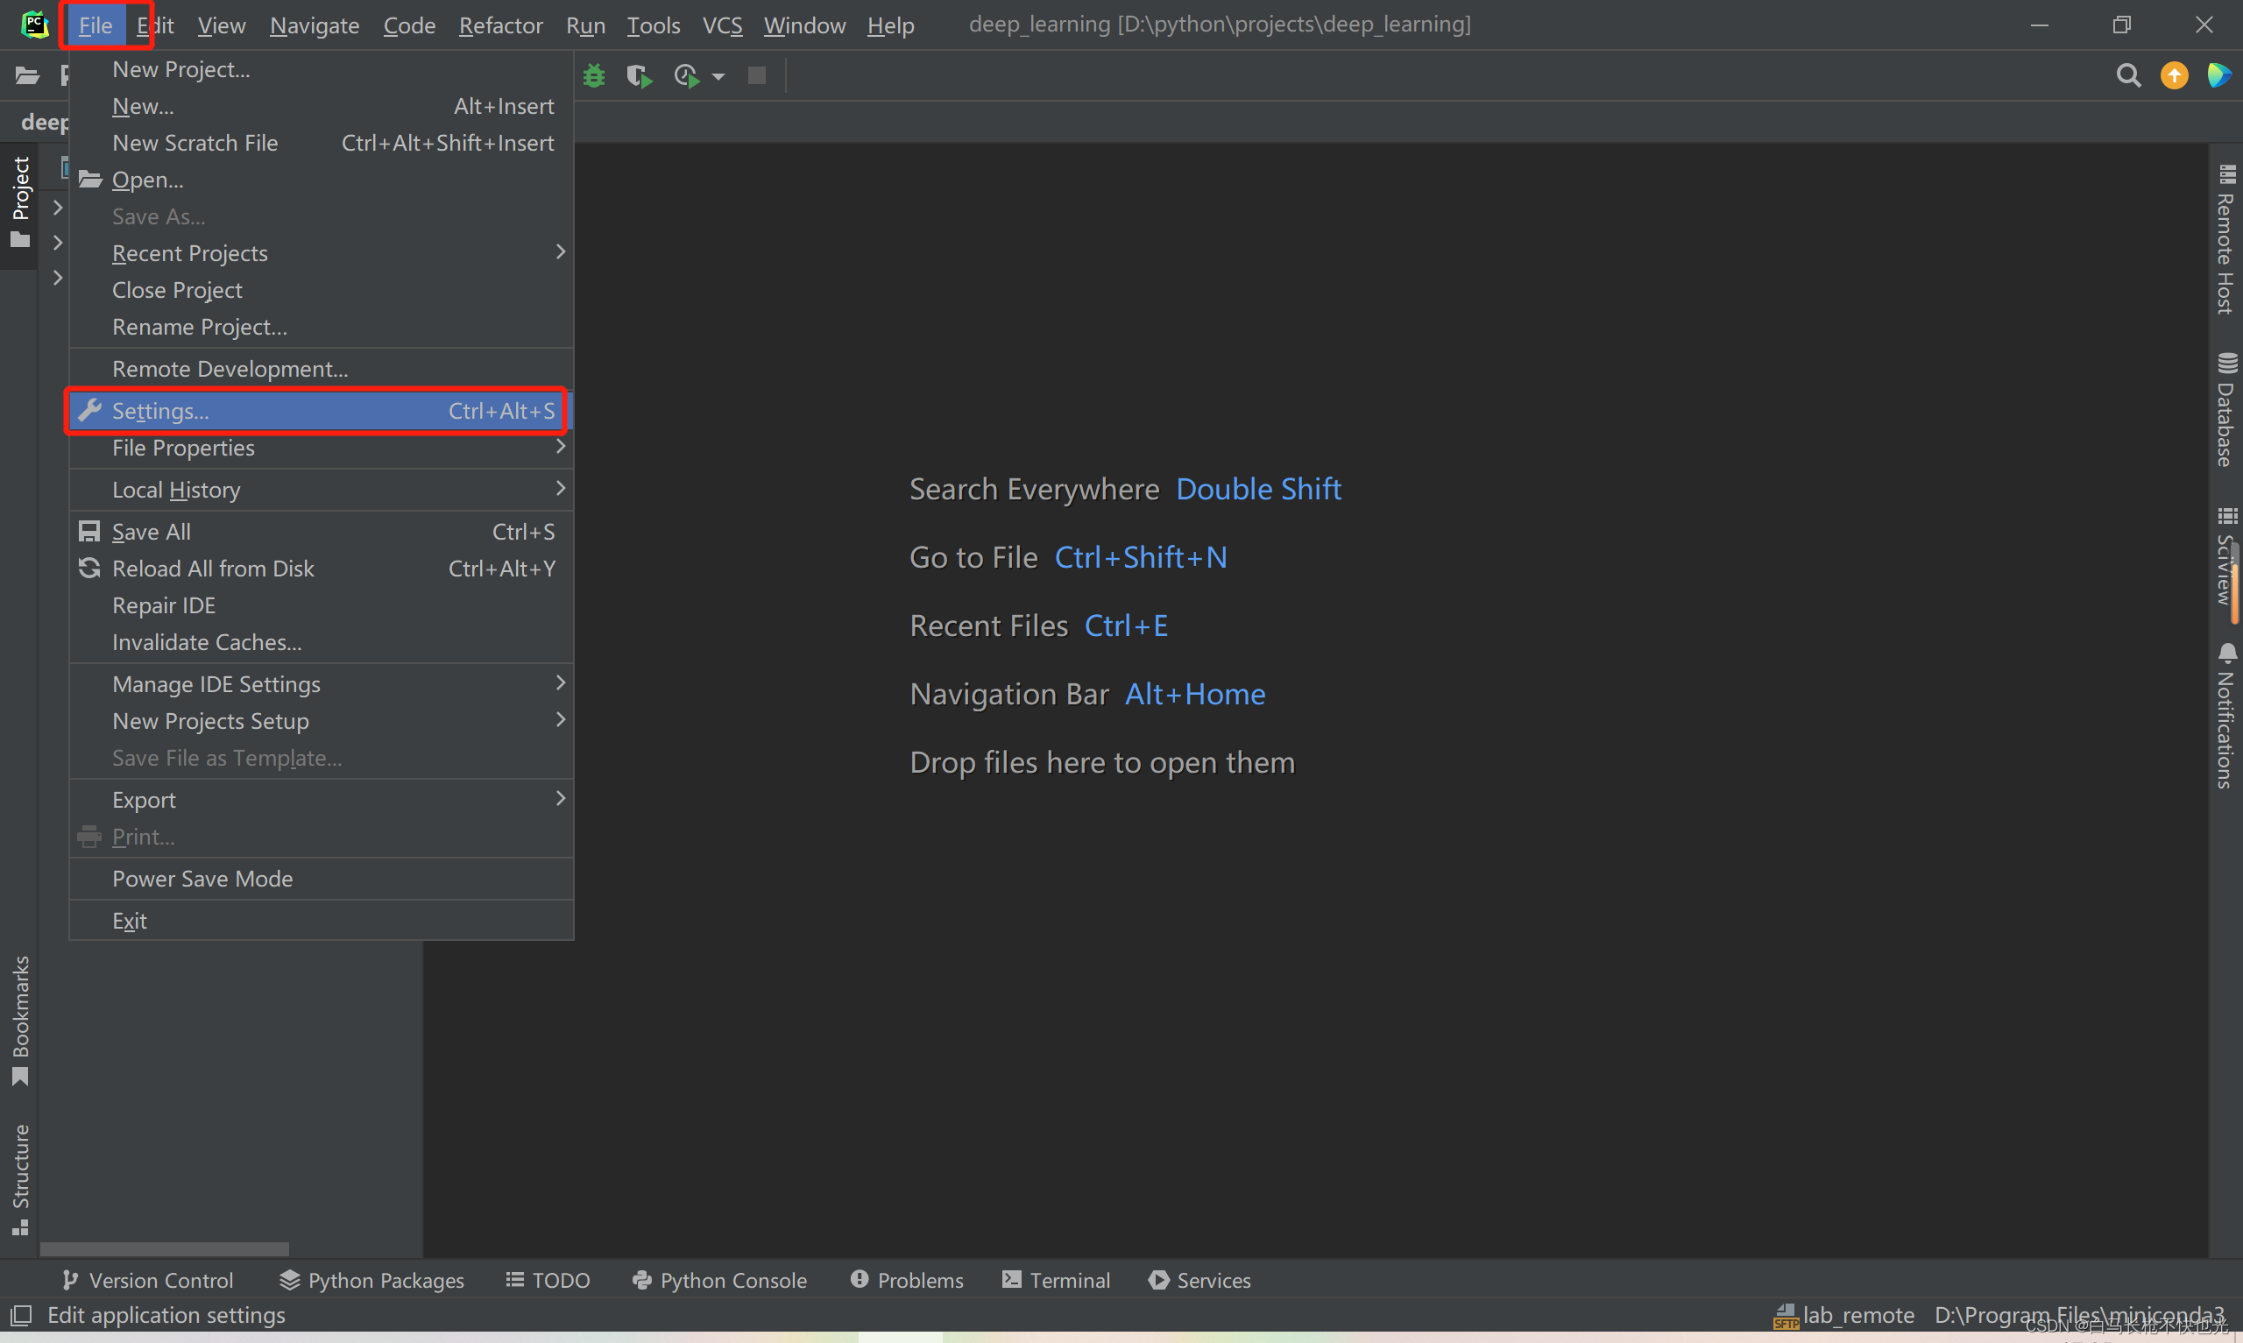The height and width of the screenshot is (1343, 2243).
Task: Click the Version Control tab
Action: pos(147,1279)
